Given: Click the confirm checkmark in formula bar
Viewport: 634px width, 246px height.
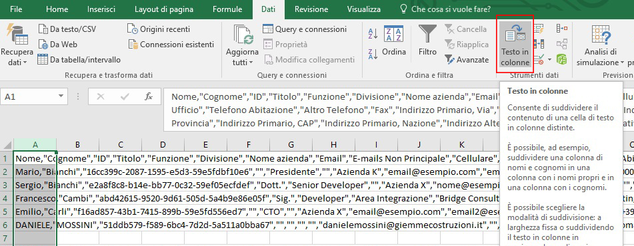Looking at the screenshot, I should pos(125,97).
